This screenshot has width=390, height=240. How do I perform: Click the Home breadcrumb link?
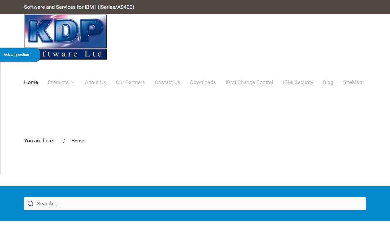(x=78, y=141)
